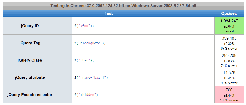
Task: Click the 14,576 ops/sec value
Action: point(229,73)
